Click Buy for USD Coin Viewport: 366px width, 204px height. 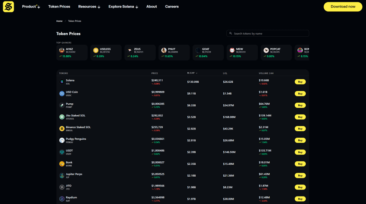pyautogui.click(x=300, y=94)
